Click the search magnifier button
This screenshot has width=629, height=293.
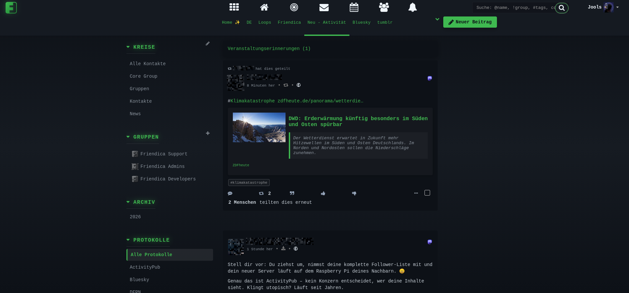click(562, 8)
